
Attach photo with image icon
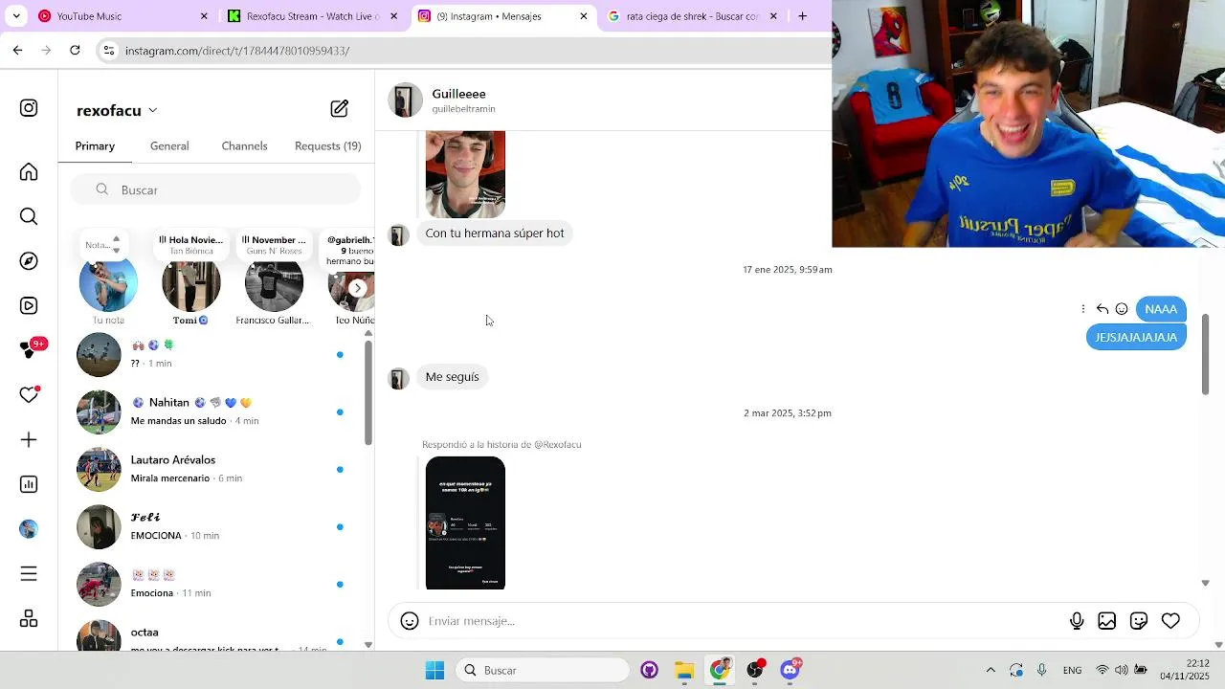pos(1107,621)
